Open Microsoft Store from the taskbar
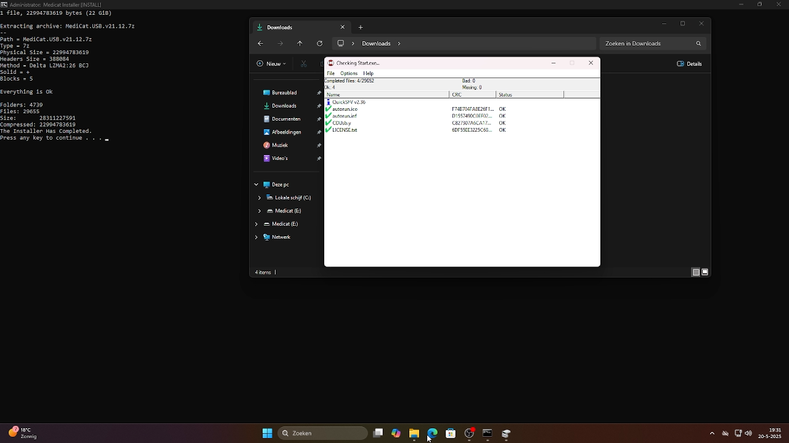Screen dimensions: 789x443 click(x=451, y=433)
